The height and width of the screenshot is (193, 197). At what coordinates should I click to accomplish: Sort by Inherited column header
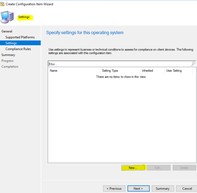pos(152,71)
